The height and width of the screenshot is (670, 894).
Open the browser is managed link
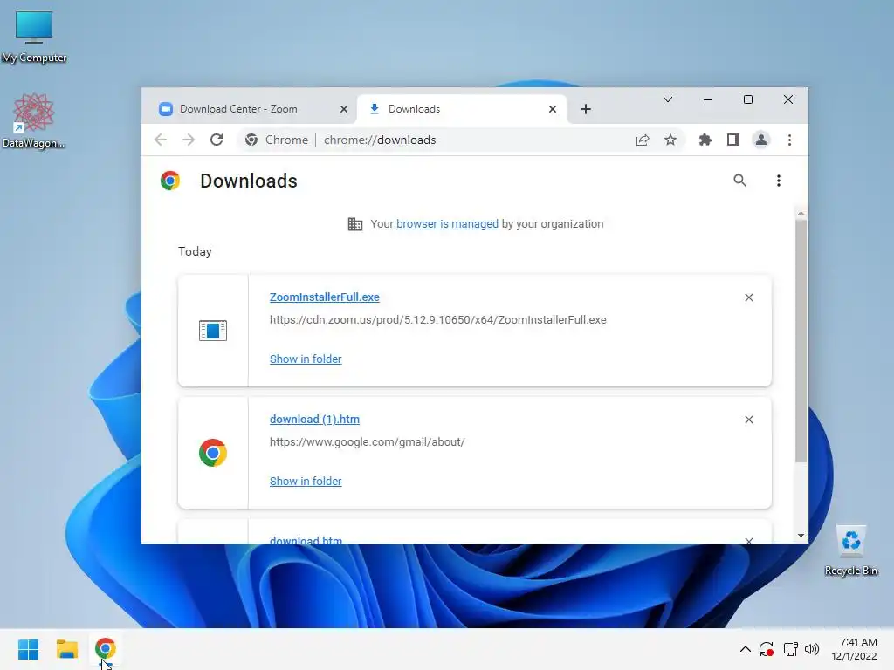(x=447, y=224)
